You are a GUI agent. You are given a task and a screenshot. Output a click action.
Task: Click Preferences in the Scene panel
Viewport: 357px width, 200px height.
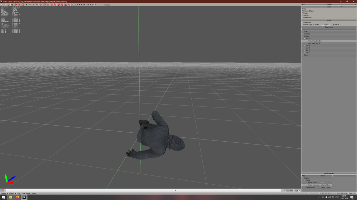[x=307, y=17]
